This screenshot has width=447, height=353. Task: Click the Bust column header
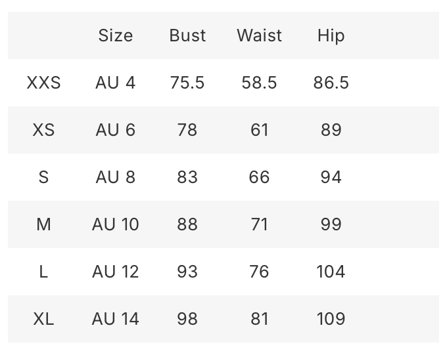pos(187,35)
